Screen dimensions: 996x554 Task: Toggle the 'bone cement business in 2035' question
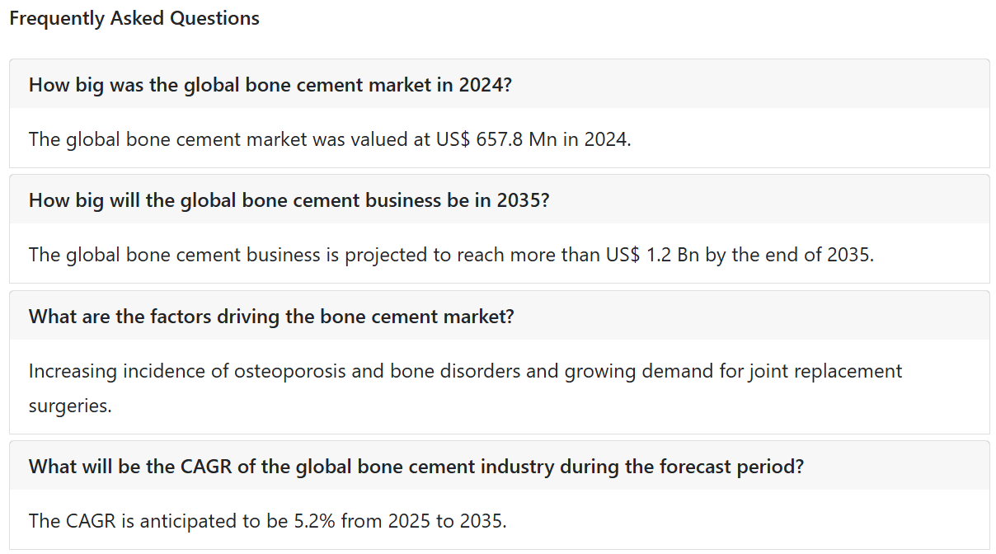click(x=499, y=200)
